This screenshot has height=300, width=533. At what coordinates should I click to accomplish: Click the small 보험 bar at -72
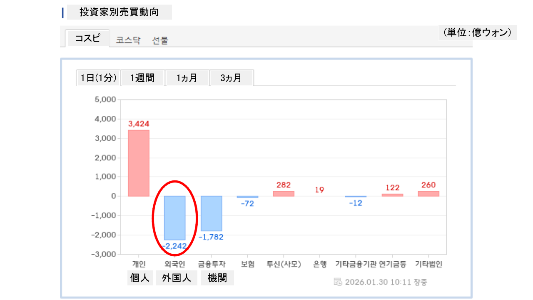247,197
